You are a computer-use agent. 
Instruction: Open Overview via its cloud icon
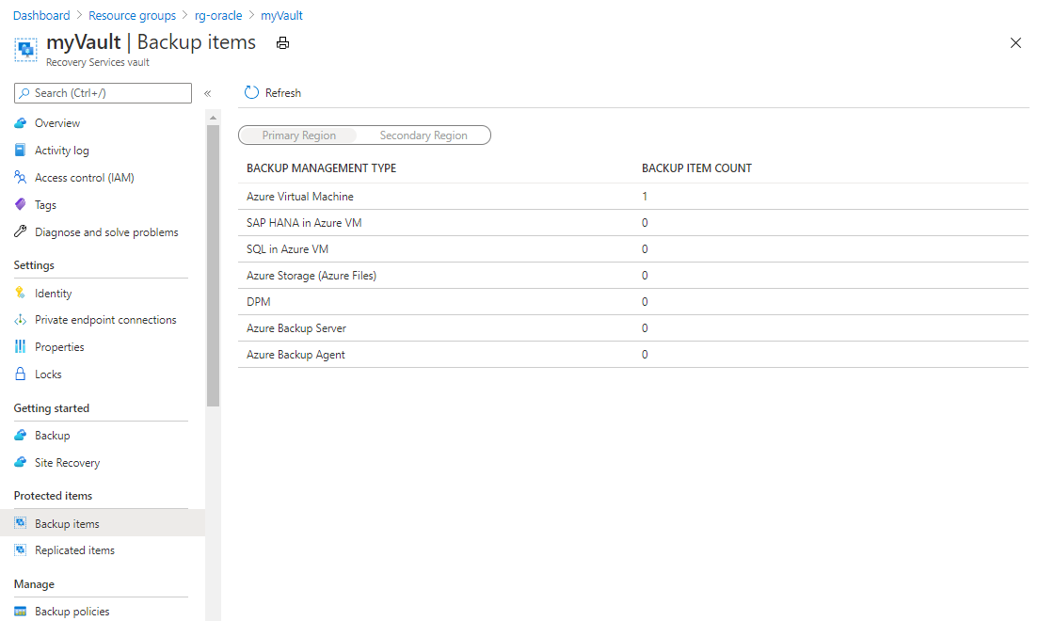point(20,123)
